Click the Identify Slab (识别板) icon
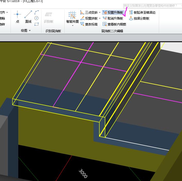Screen dimensions: 182x181 [x=48, y=17]
